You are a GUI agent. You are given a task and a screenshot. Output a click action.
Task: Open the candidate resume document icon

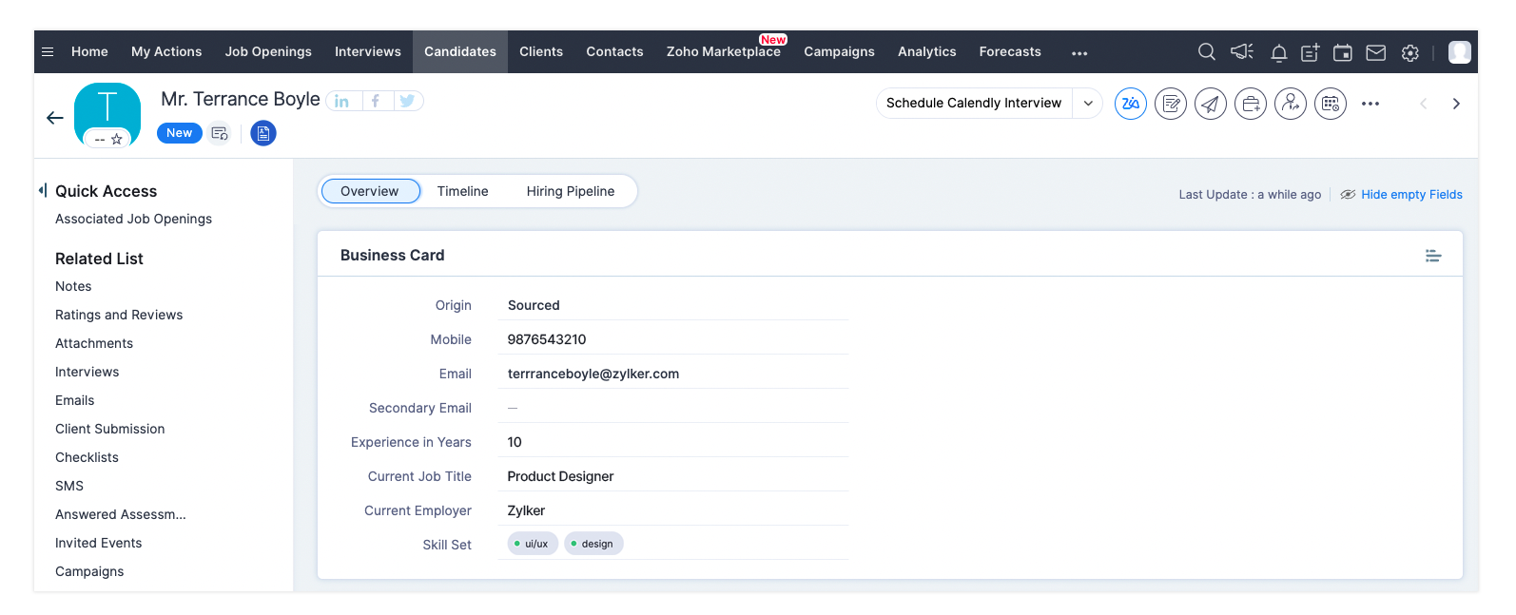coord(263,134)
